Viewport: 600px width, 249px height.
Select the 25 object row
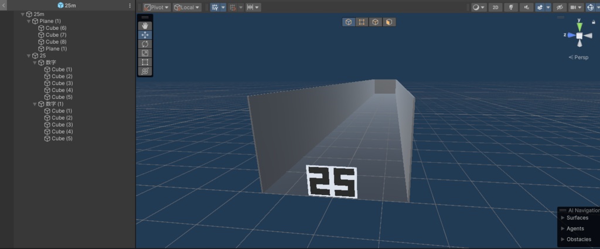[39, 56]
